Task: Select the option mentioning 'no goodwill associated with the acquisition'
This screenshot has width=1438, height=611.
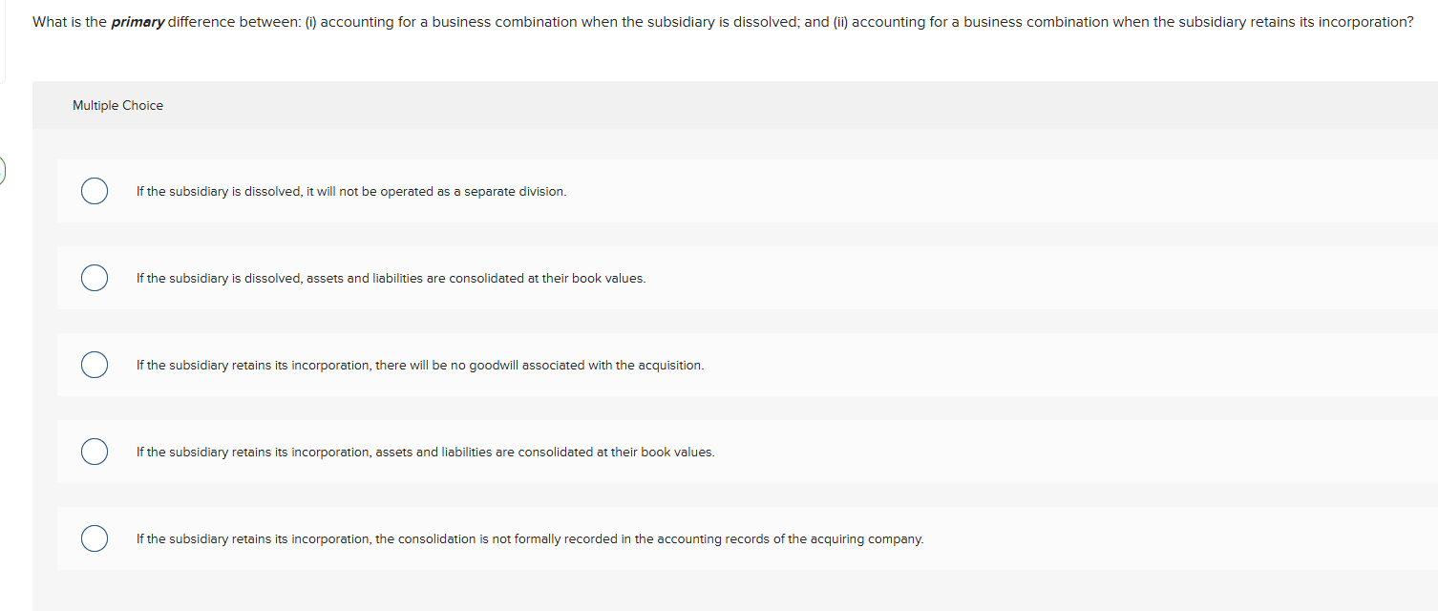Action: pos(420,365)
